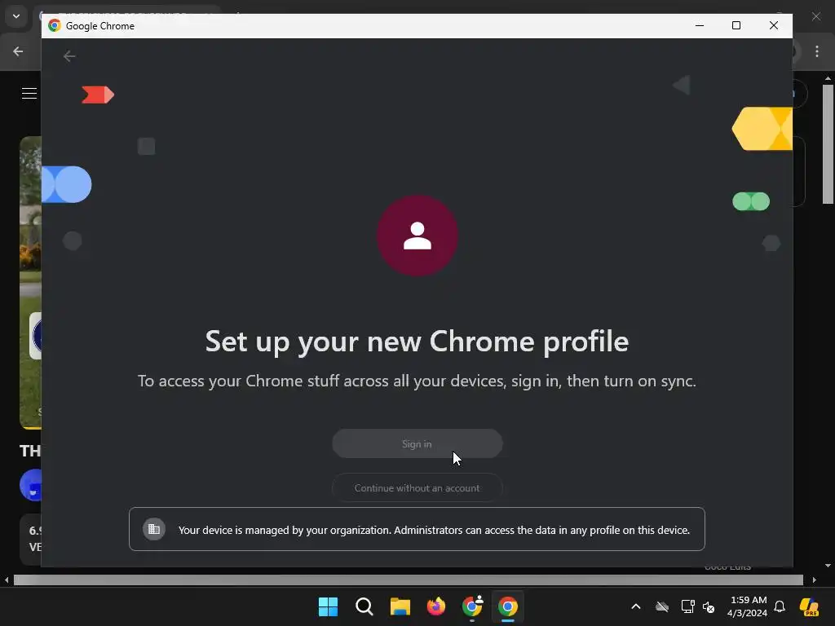The width and height of the screenshot is (835, 626).
Task: Open taskbar Search
Action: tap(364, 606)
